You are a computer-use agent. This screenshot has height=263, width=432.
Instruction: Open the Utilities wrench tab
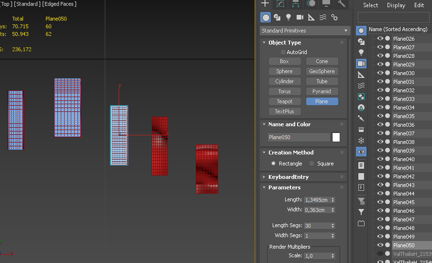pyautogui.click(x=342, y=3)
